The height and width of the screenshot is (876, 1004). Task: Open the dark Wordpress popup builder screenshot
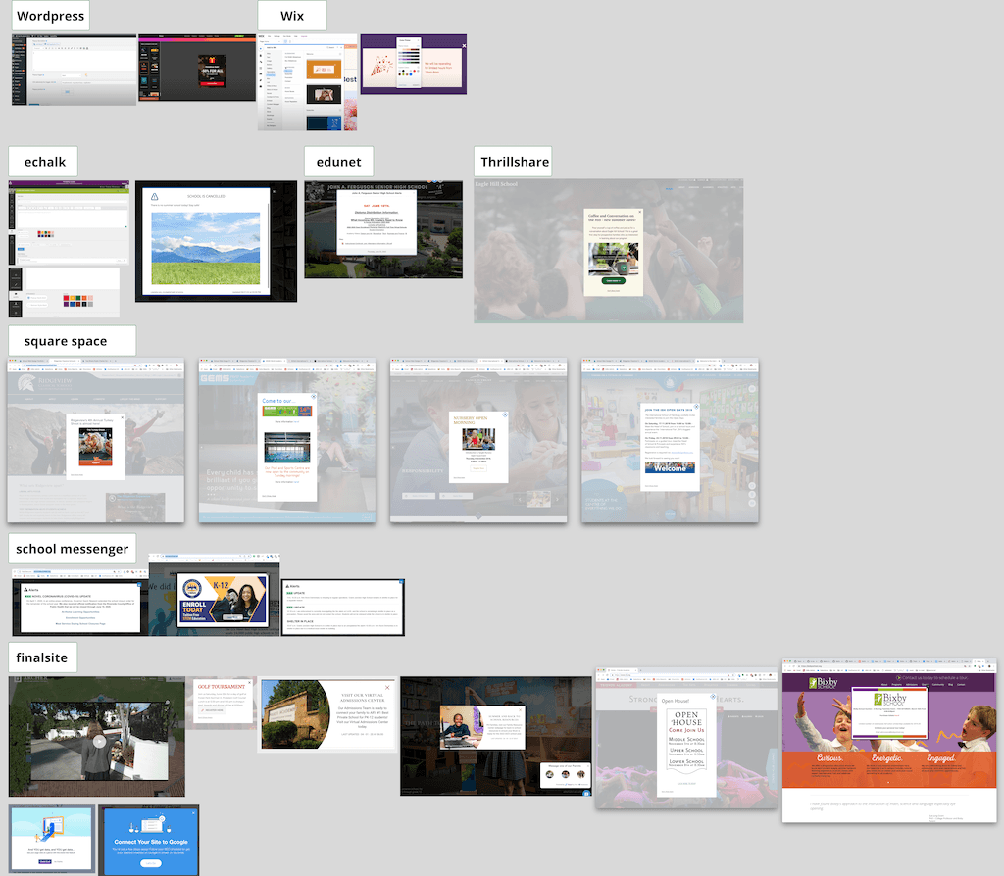coord(197,68)
